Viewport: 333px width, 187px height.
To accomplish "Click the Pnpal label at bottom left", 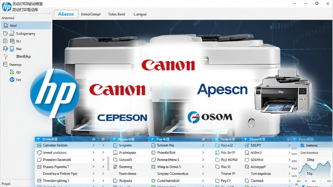I will (x=6, y=184).
